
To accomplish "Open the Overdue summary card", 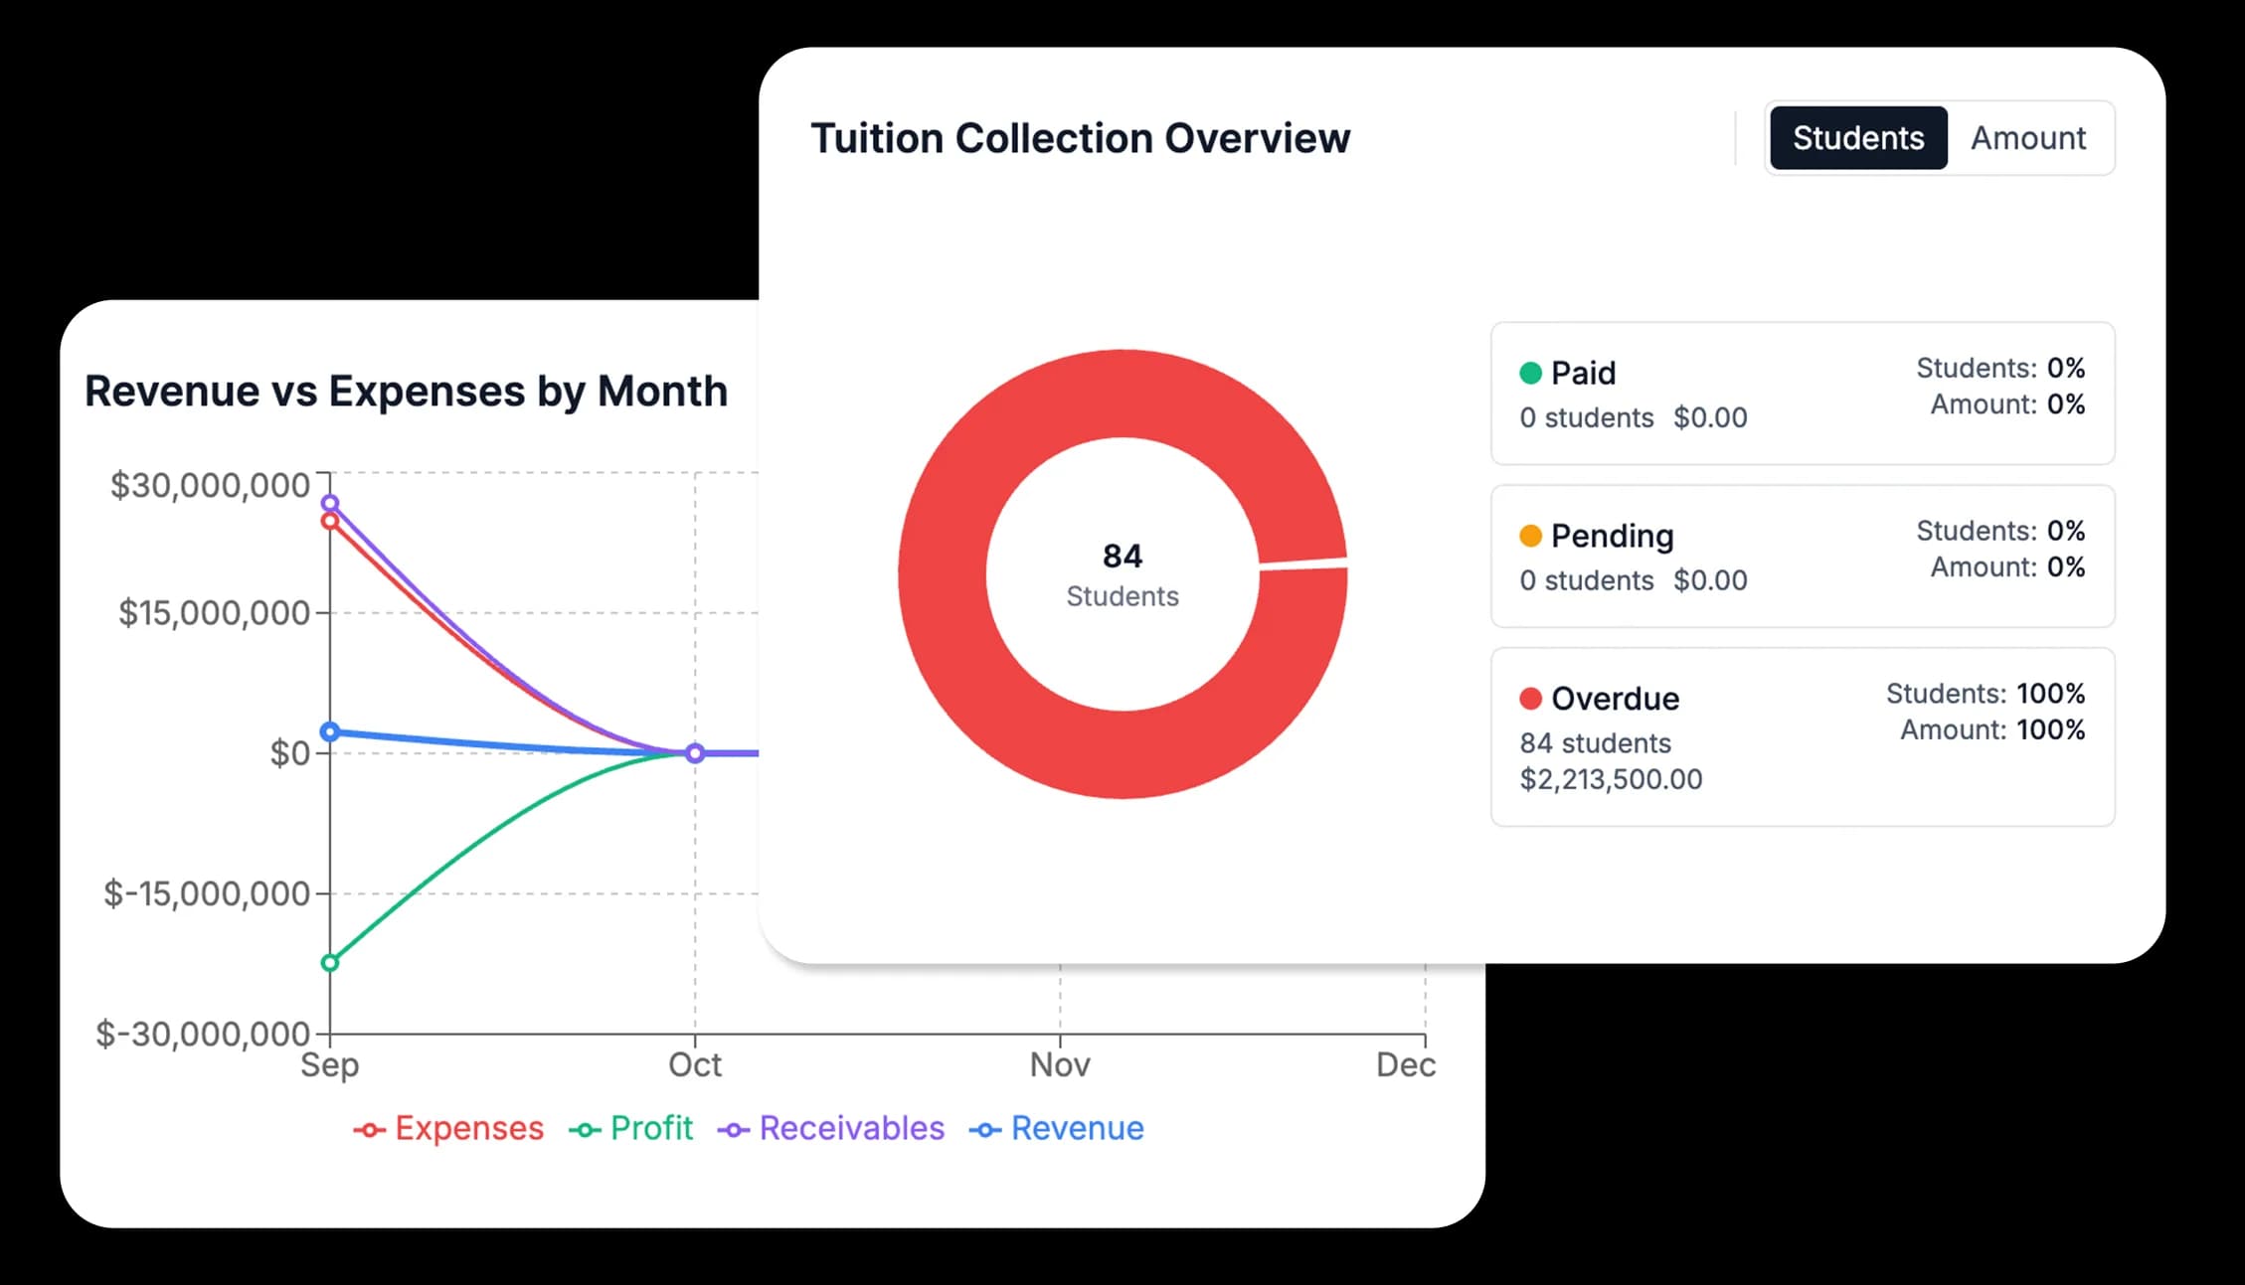I will [x=1803, y=736].
